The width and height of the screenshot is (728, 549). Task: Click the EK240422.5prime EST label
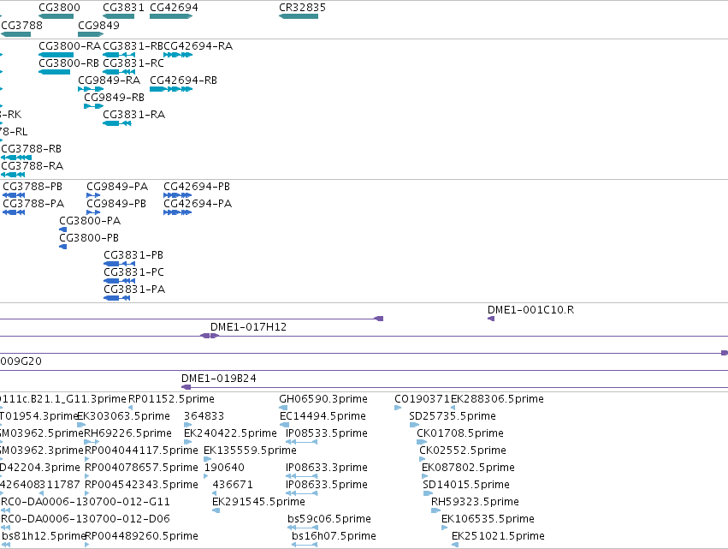[230, 433]
